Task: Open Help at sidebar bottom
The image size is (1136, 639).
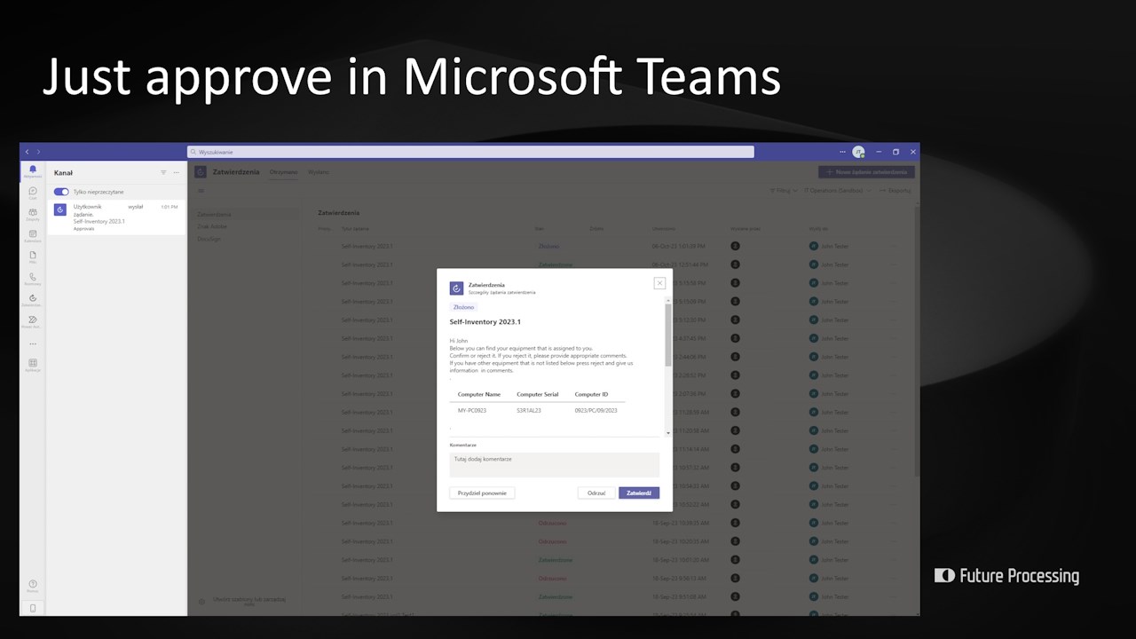Action: 33,586
